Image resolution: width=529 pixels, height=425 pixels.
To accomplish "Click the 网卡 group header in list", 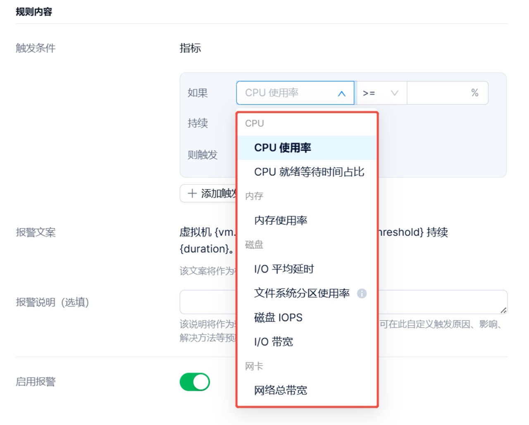I will tap(254, 366).
